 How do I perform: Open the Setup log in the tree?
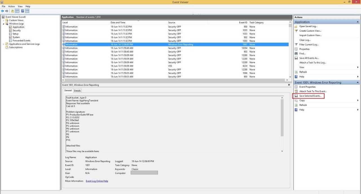coord(16,34)
